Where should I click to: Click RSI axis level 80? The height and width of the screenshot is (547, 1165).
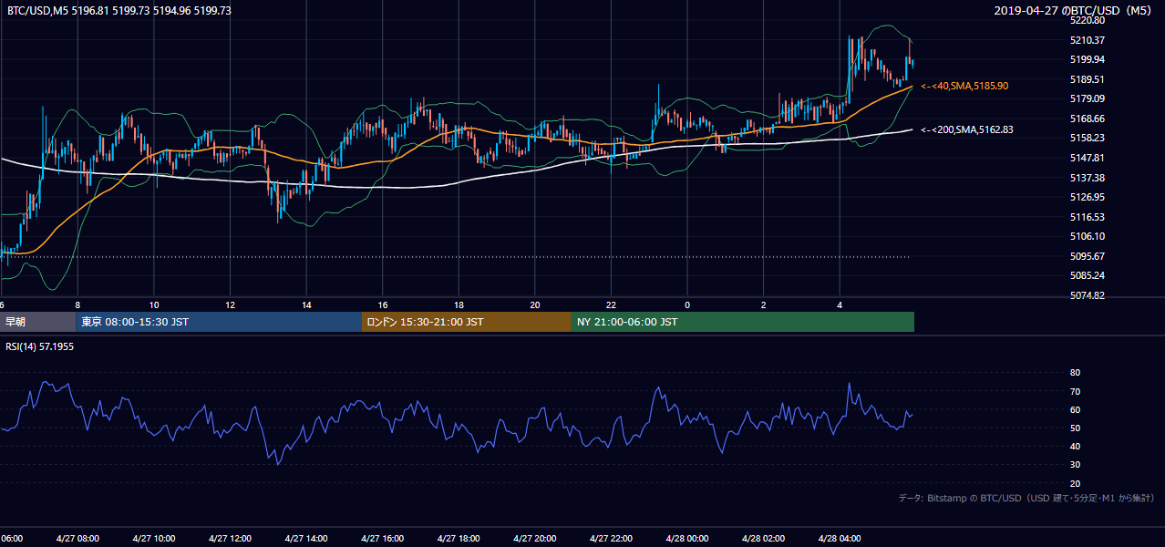coord(1075,373)
